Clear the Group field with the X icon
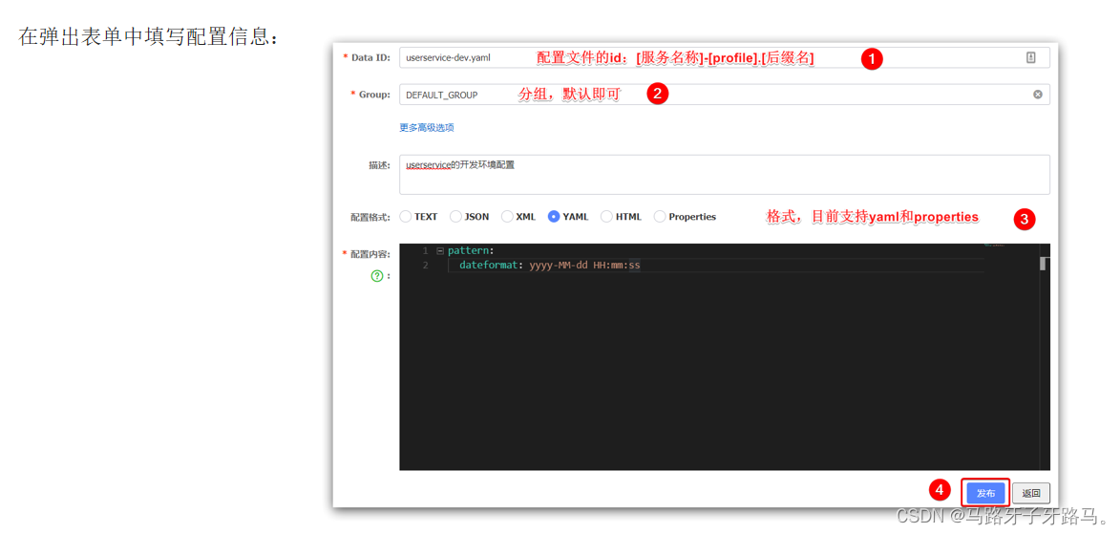 pos(1037,95)
